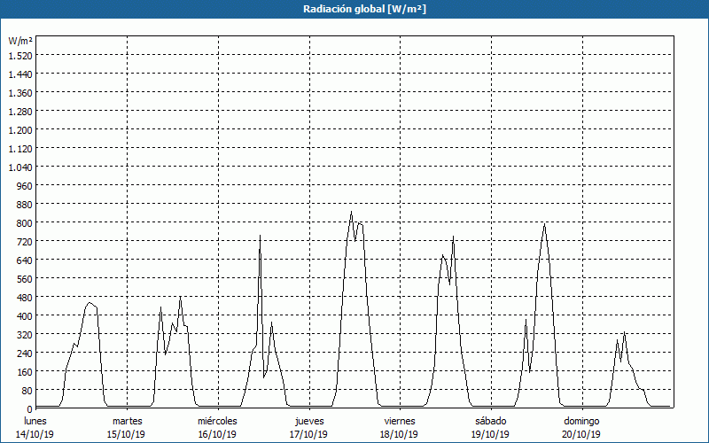Click the 15/10/19 date label
Screen dimensions: 709x443
(126, 434)
